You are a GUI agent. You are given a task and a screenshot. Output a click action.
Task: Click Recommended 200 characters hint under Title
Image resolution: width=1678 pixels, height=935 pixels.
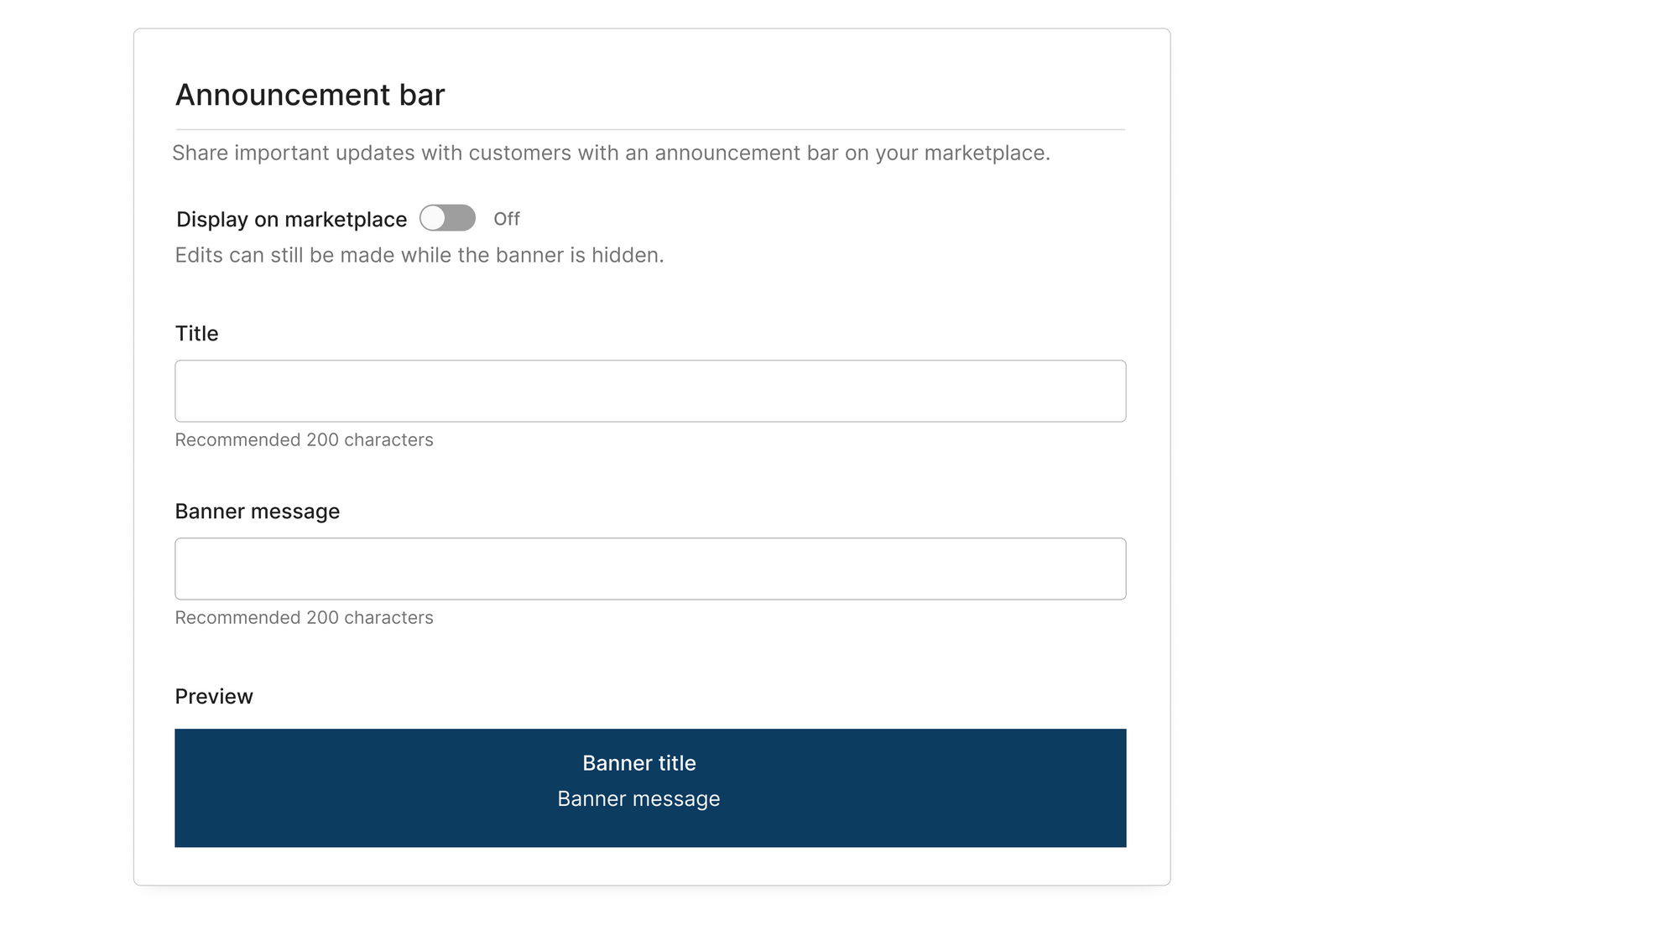(x=304, y=440)
